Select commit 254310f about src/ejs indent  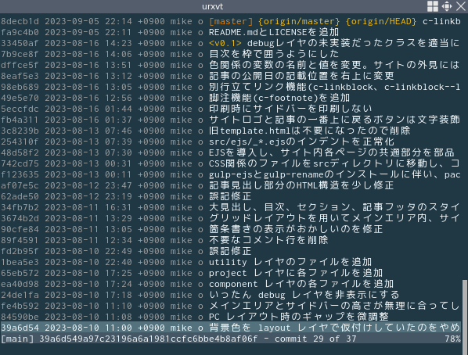(x=230, y=142)
